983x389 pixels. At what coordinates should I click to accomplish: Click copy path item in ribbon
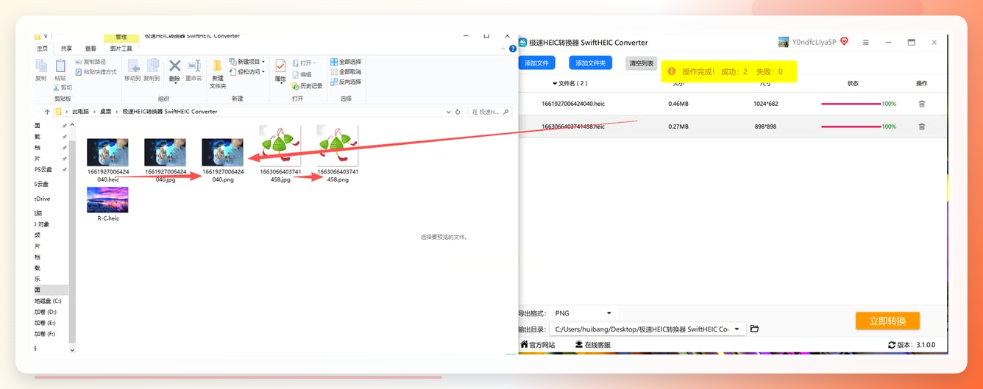coord(90,62)
